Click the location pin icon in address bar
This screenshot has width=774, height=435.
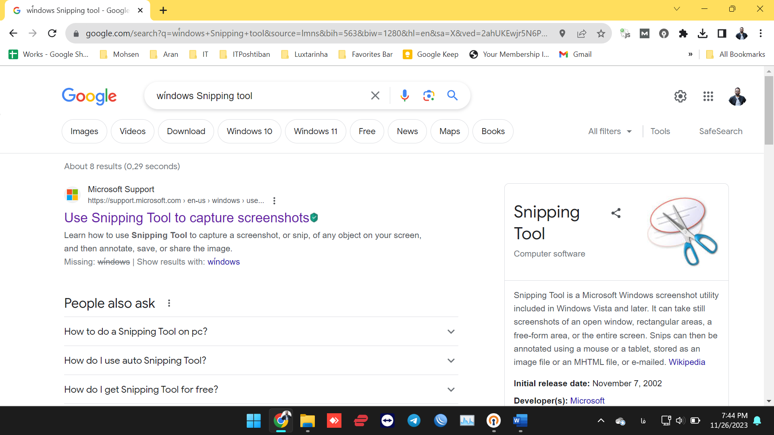[562, 33]
